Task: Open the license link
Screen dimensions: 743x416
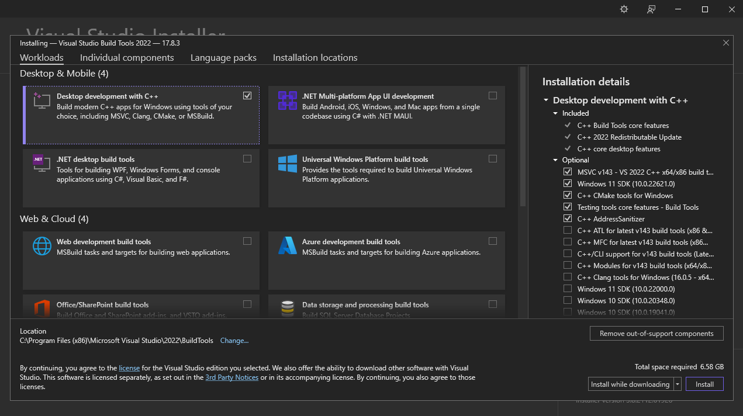Action: 129,368
